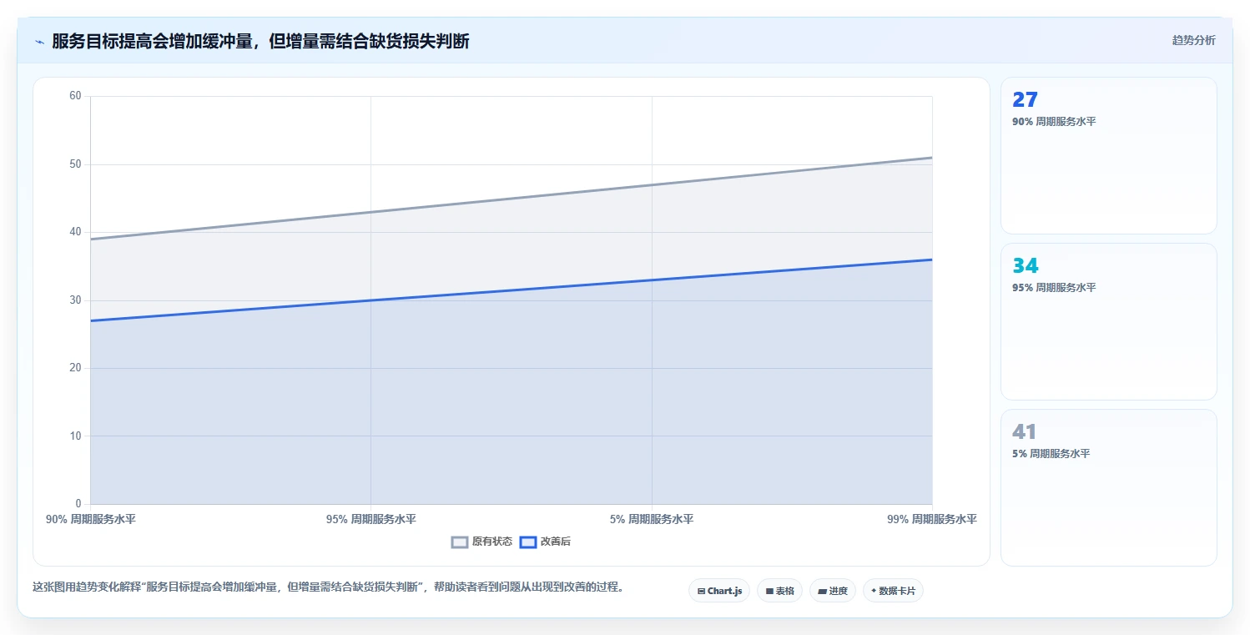Click the y-axis value 40
The image size is (1250, 635).
[75, 232]
